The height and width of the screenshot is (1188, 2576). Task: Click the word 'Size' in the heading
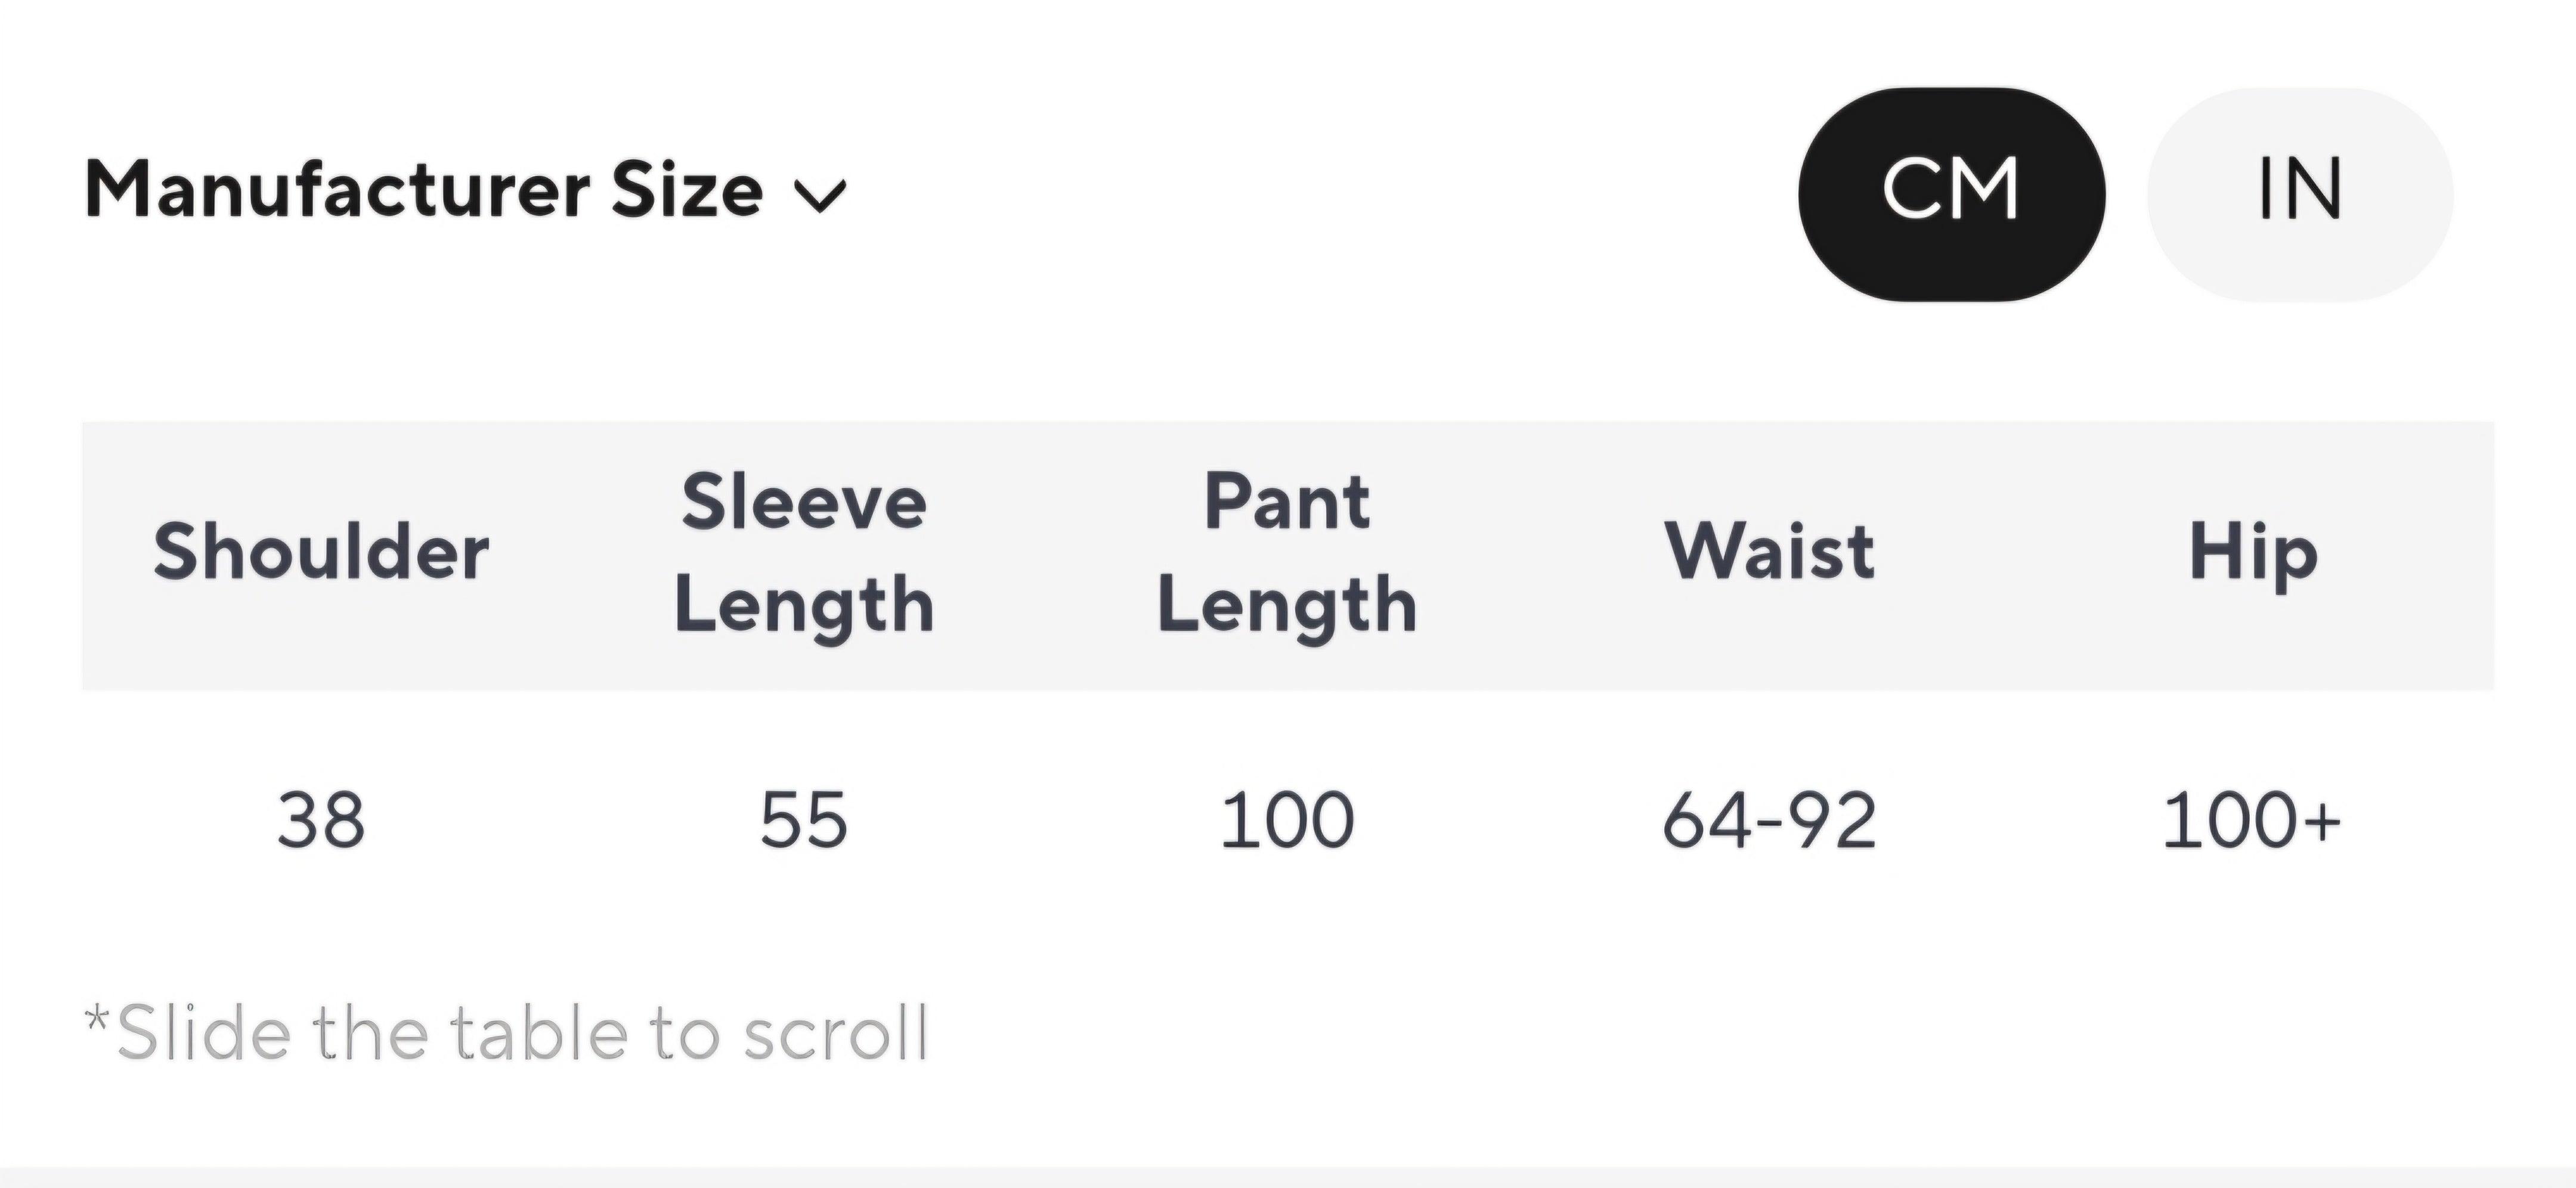click(x=687, y=190)
